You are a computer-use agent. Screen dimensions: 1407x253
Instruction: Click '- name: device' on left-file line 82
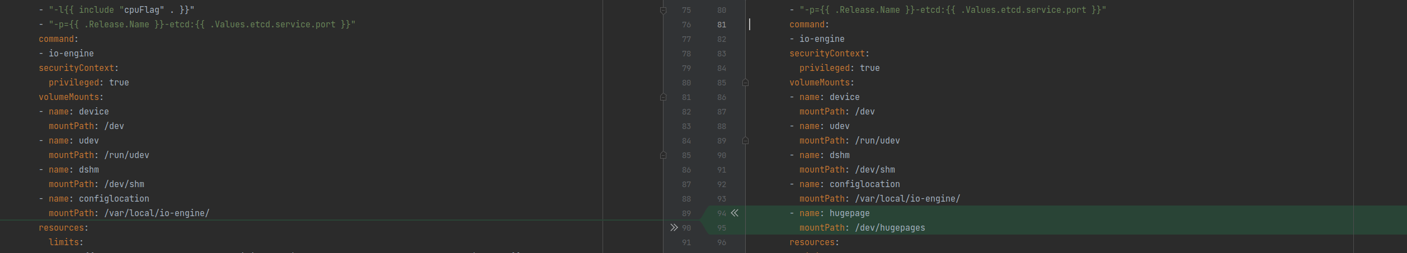74,112
